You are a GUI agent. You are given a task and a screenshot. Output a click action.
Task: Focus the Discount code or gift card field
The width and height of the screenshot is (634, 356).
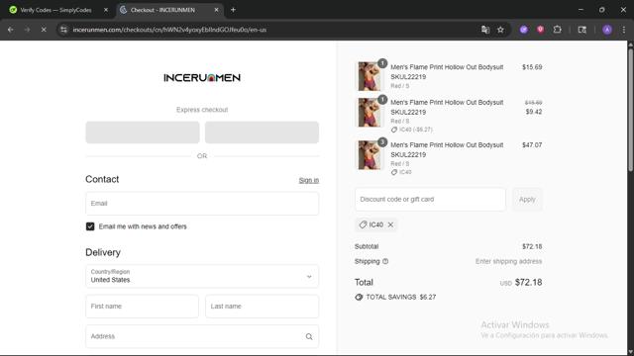[x=430, y=200]
